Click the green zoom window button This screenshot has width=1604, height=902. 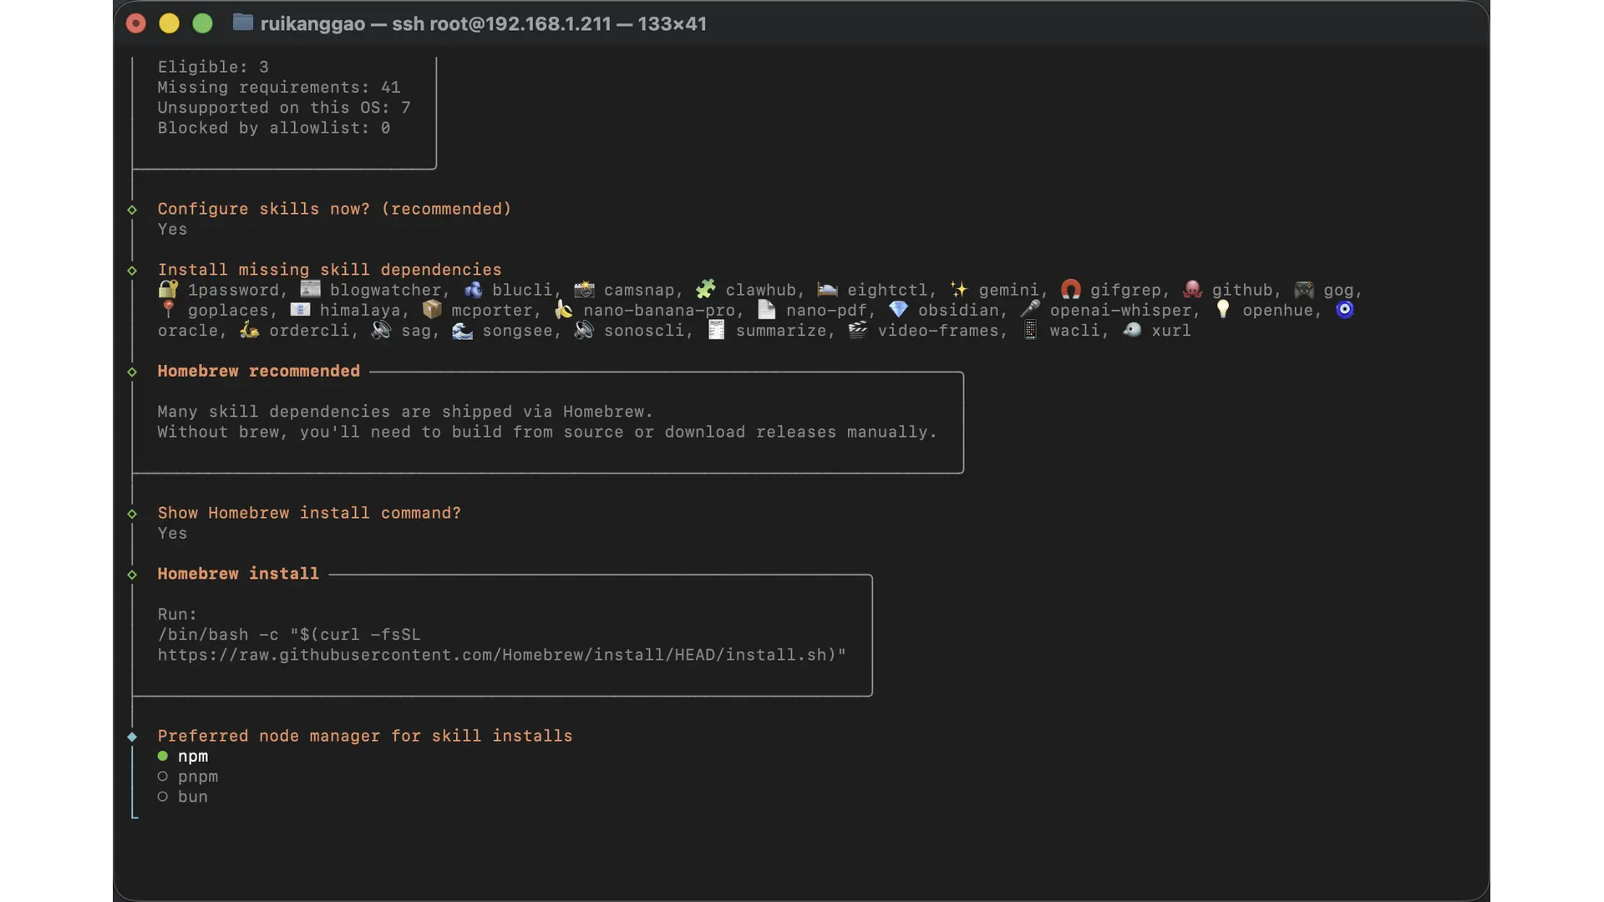point(203,23)
